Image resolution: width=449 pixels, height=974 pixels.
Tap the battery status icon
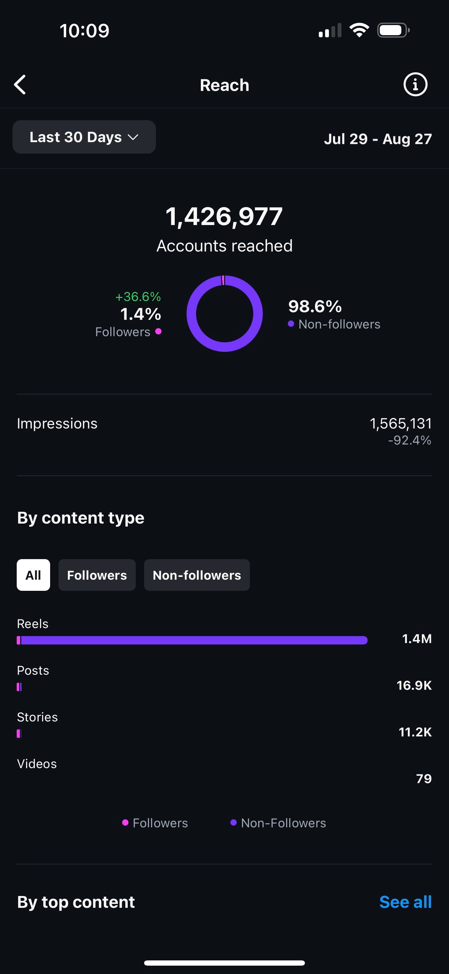[393, 30]
